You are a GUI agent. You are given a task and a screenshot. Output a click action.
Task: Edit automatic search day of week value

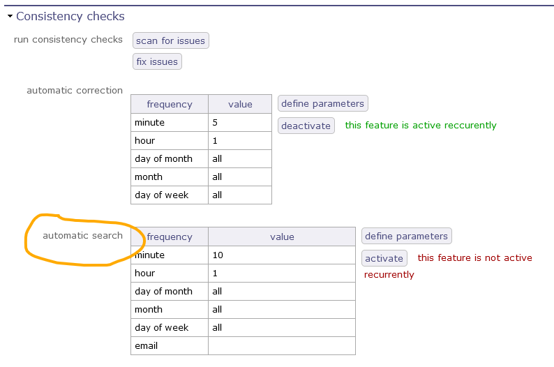coord(282,328)
